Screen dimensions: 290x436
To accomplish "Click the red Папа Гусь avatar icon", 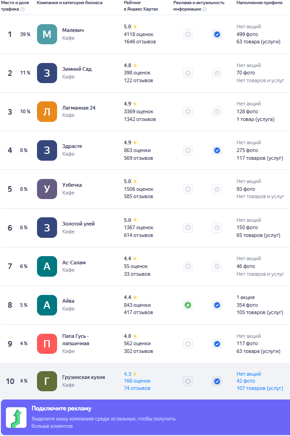I will 47,344.
